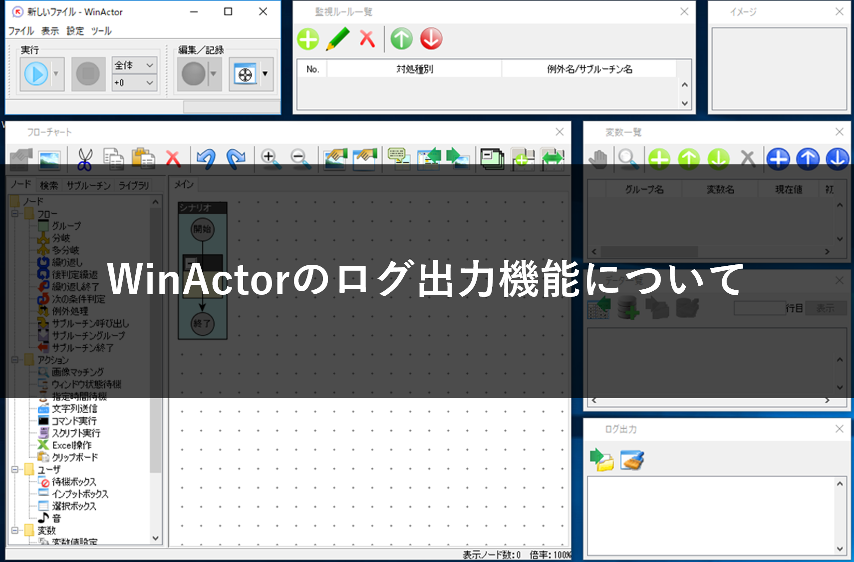
Task: Add a monitoring rule with green plus
Action: click(308, 39)
